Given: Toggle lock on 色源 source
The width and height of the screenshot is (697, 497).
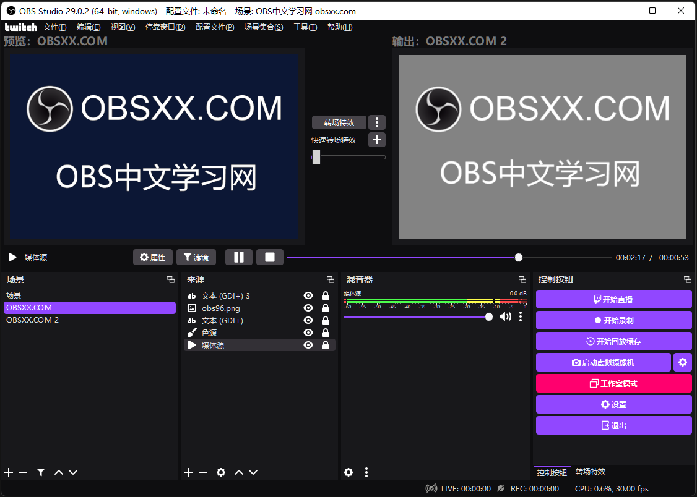Looking at the screenshot, I should pos(326,333).
